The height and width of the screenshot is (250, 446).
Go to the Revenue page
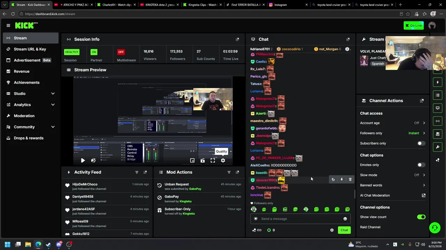pos(31,72)
